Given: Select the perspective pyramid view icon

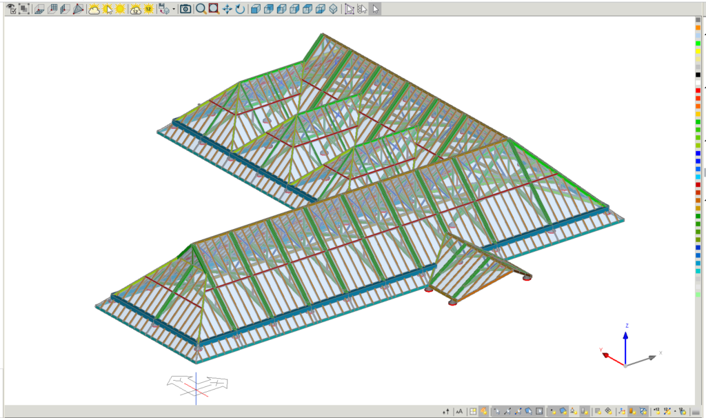Looking at the screenshot, I should pyautogui.click(x=78, y=9).
